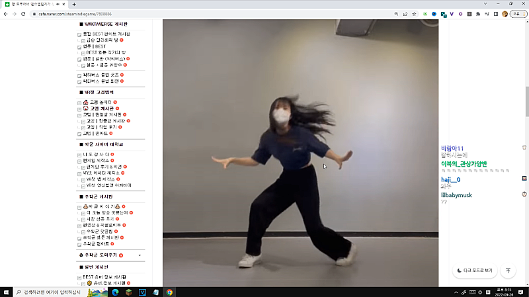Switch to Chrome on the taskbar

pos(169,292)
